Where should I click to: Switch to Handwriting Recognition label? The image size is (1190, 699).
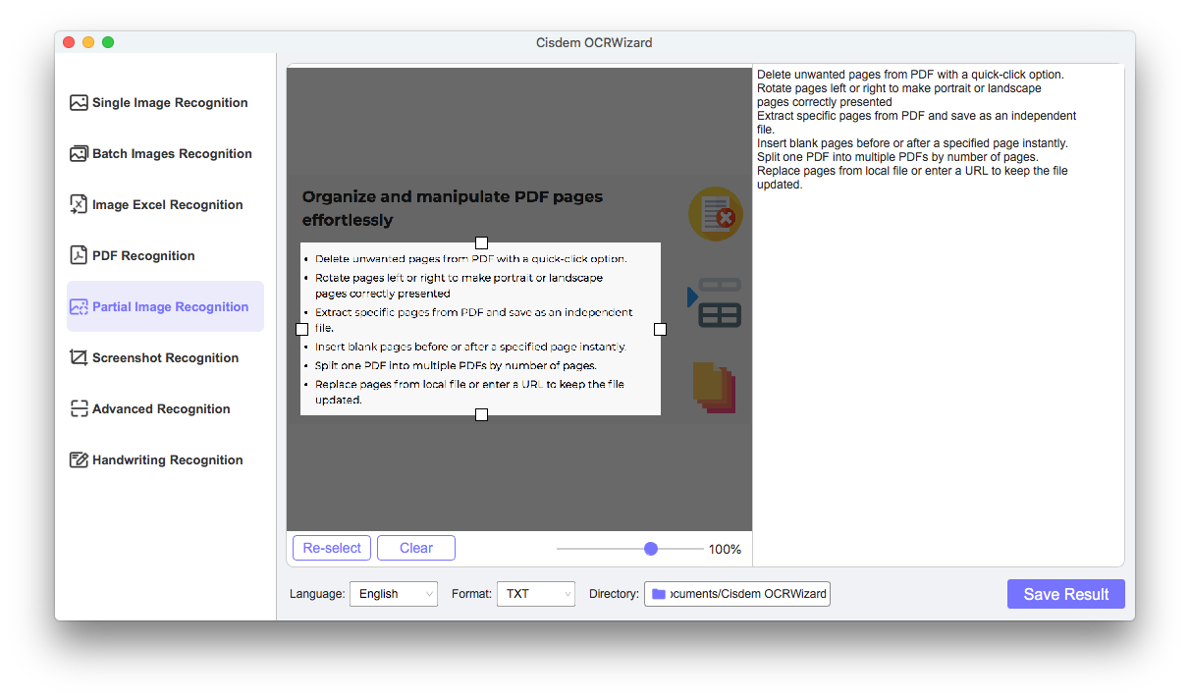pos(167,460)
